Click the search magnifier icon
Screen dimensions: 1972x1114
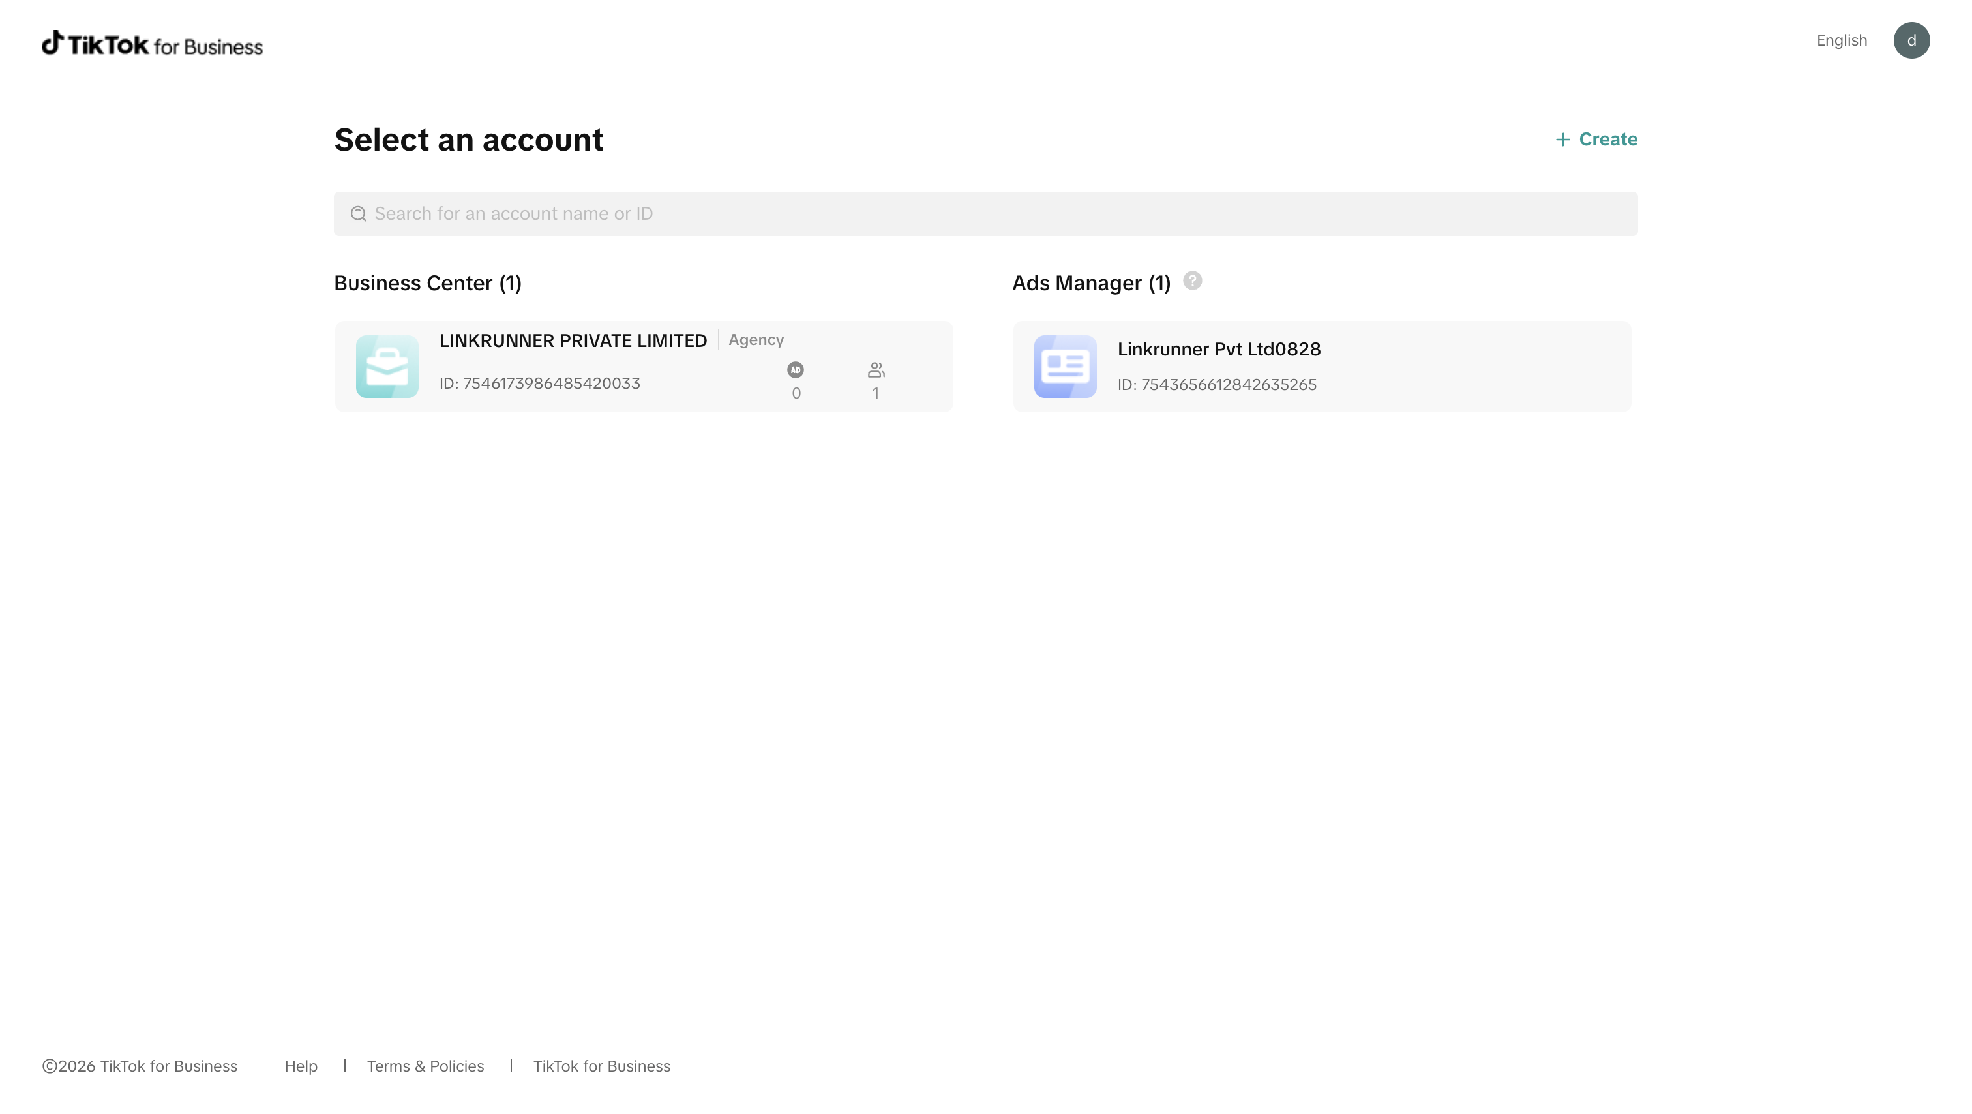(358, 214)
